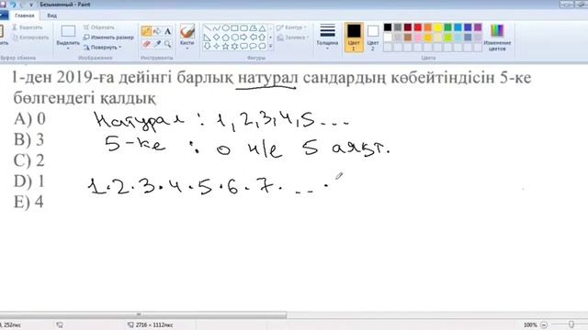Choose the plain Rectangle shape
This screenshot has height=330, width=588.
tap(234, 28)
